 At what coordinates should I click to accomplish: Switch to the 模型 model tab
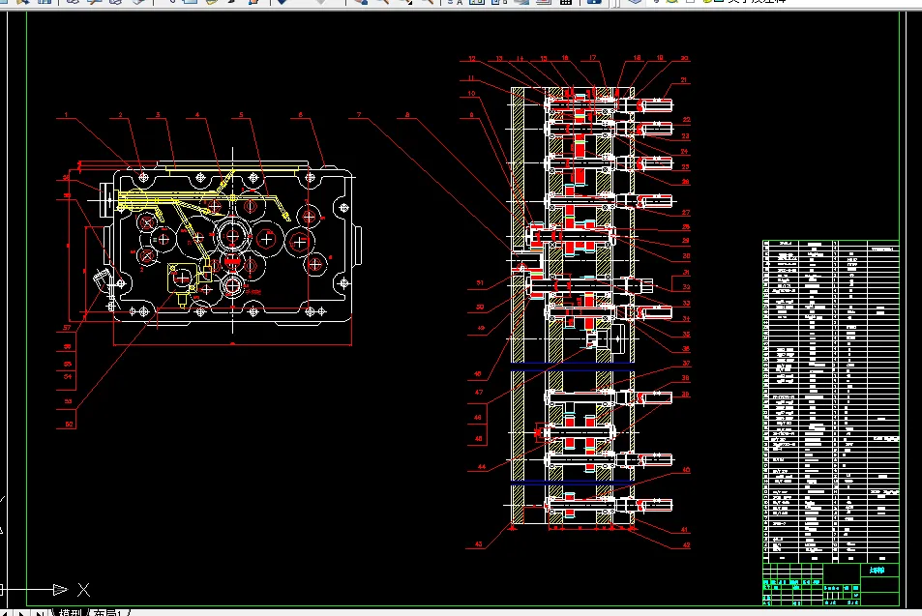(x=70, y=612)
